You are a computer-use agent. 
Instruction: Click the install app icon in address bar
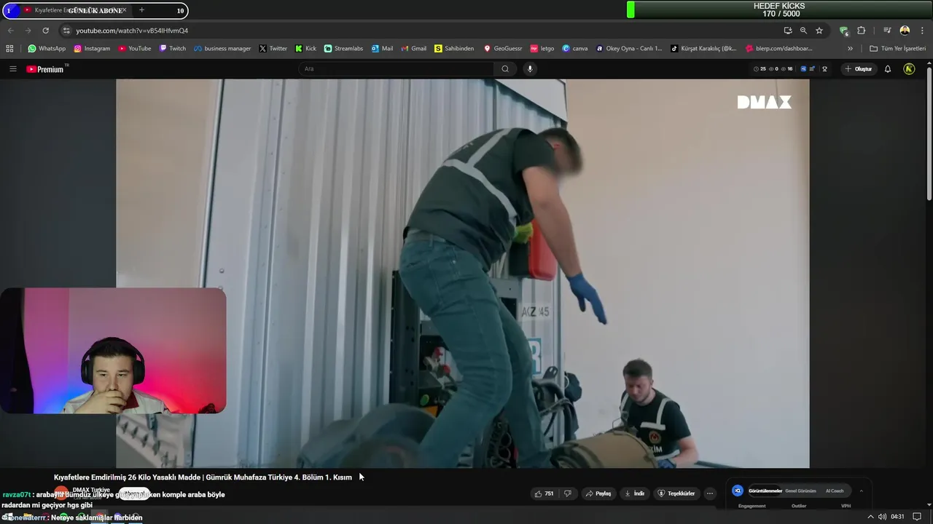point(788,31)
